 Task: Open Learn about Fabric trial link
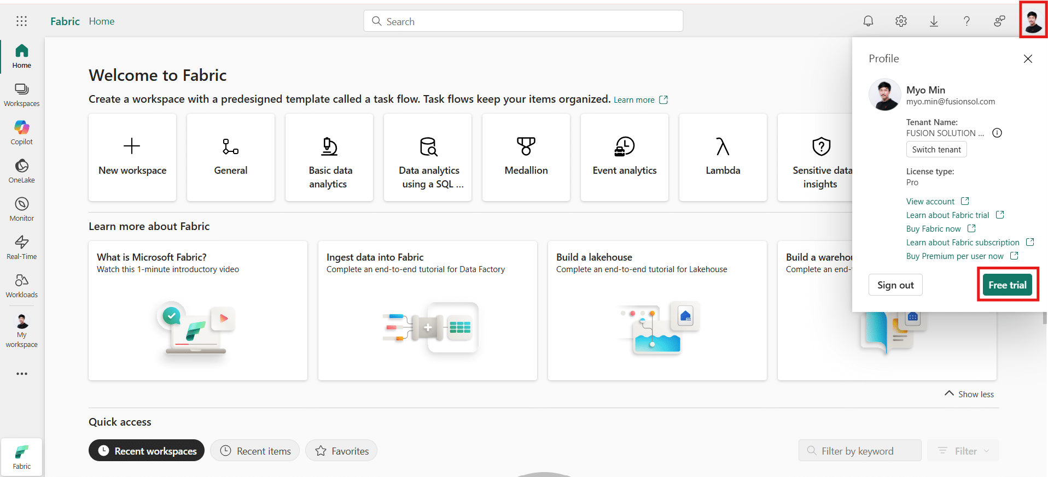(955, 215)
